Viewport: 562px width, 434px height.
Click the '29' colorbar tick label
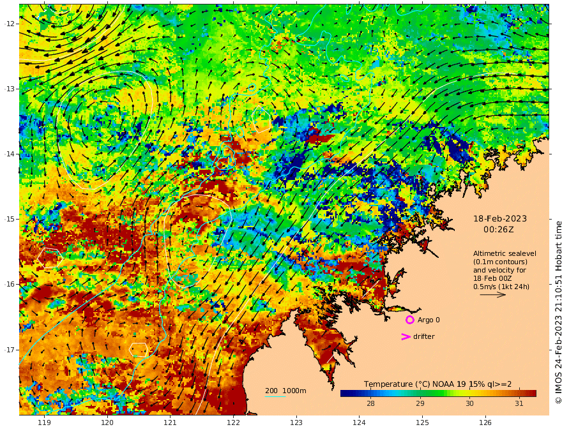coord(420,403)
